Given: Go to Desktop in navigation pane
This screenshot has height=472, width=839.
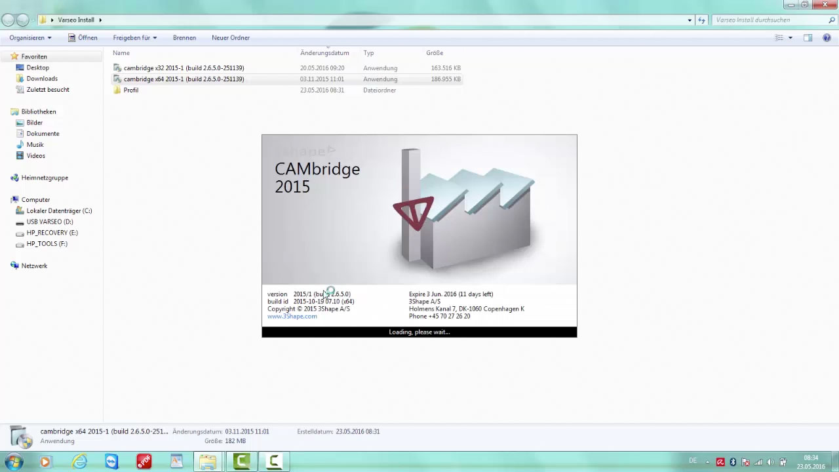Looking at the screenshot, I should click(x=37, y=68).
